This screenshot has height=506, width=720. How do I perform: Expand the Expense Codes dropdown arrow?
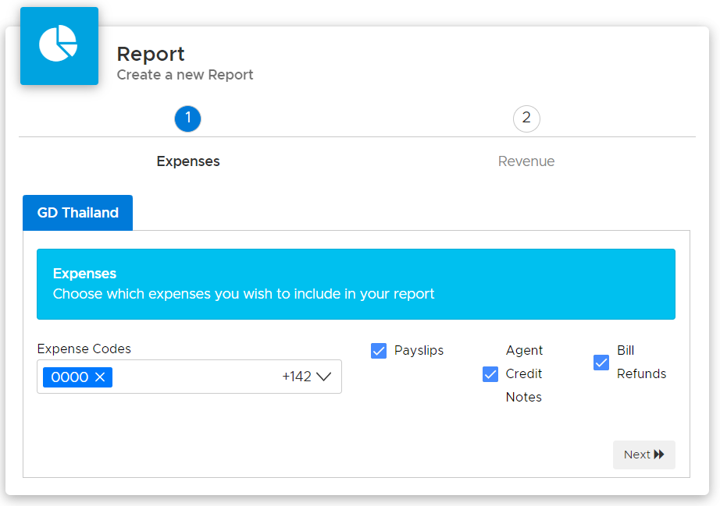pos(324,377)
